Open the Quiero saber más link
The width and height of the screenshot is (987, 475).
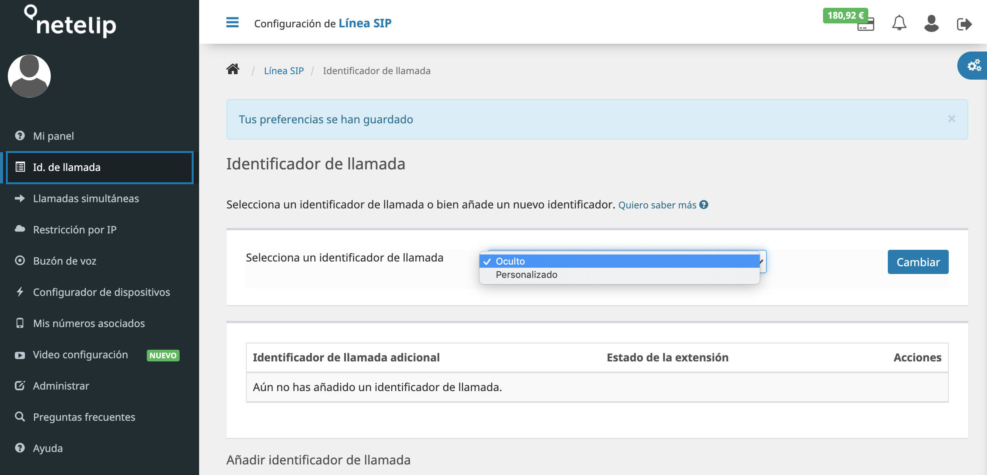point(657,205)
